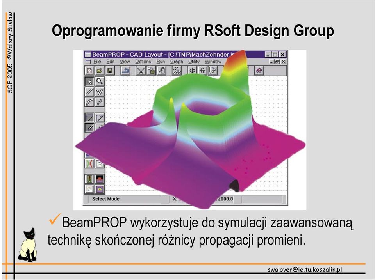Click the swalover@ie.tu.koszalin.pl email text

305,270
